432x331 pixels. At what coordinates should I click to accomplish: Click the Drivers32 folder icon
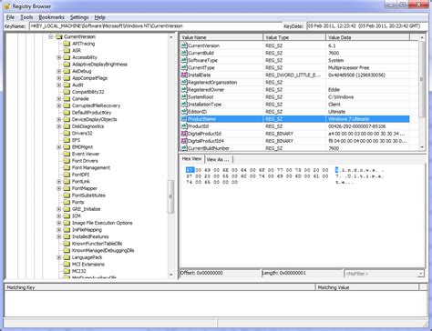coord(67,134)
